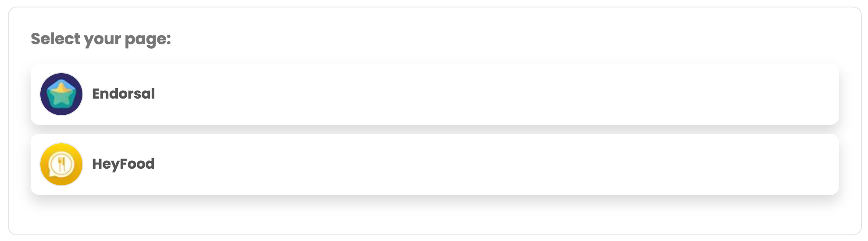Select the HeyFood page option
The height and width of the screenshot is (241, 868).
(434, 164)
